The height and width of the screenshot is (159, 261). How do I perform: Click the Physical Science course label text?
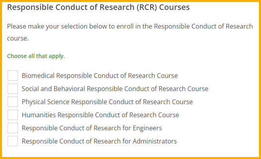[107, 102]
